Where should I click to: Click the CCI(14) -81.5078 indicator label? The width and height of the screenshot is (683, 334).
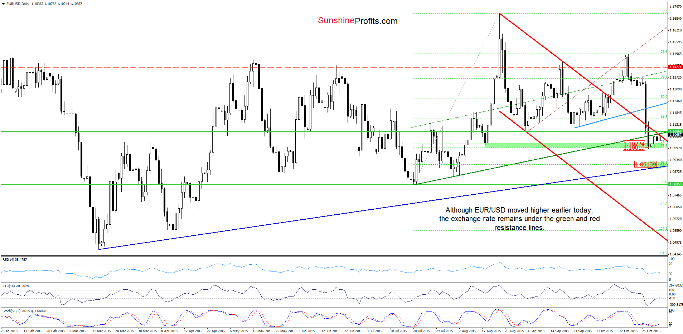15,286
